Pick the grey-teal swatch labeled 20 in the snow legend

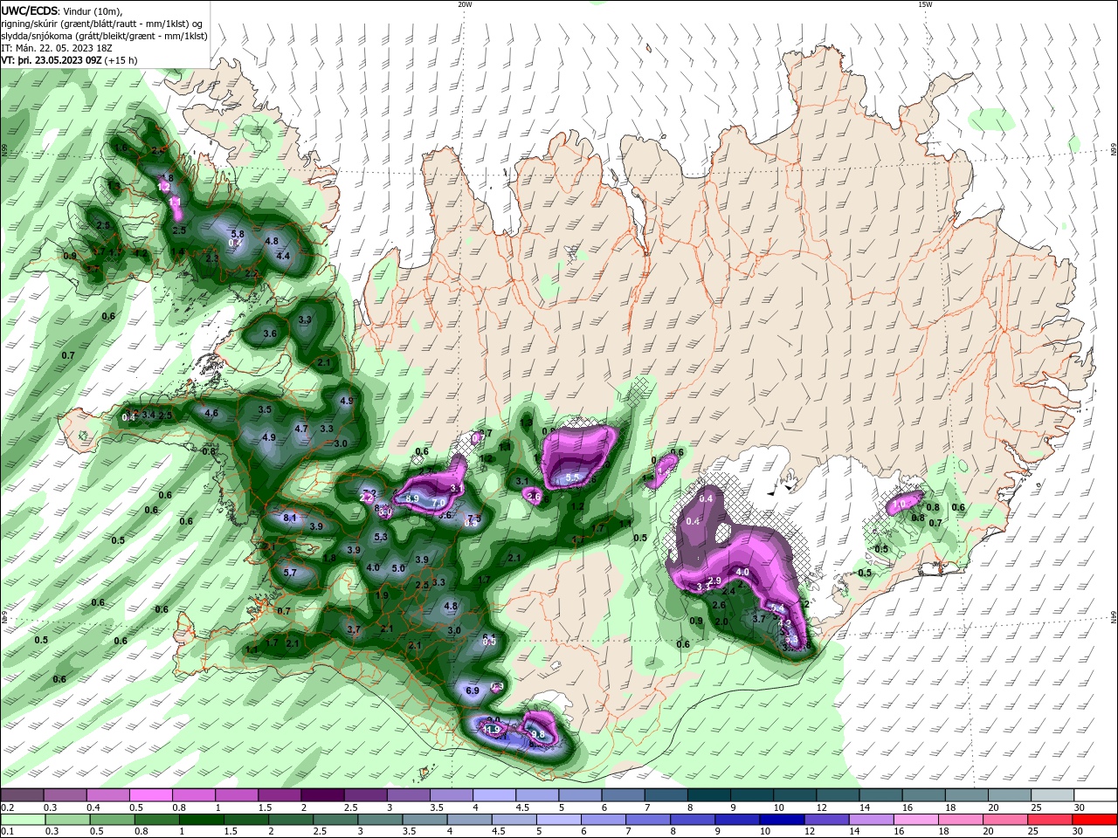[x=1009, y=795]
